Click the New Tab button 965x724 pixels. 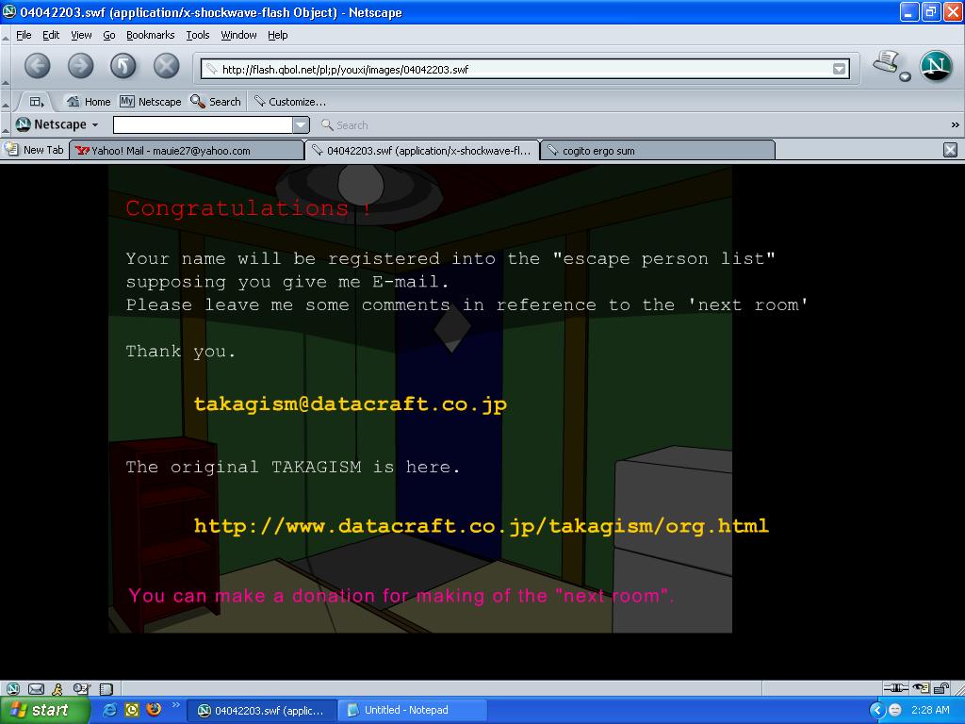click(34, 150)
